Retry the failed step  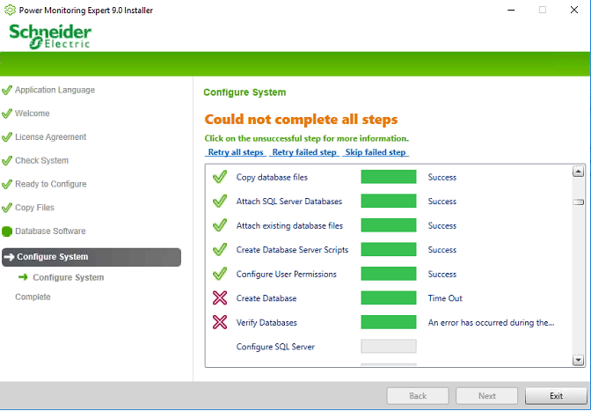click(x=304, y=152)
